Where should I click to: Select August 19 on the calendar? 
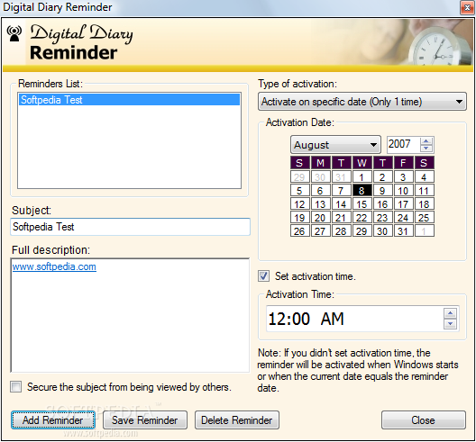click(x=299, y=217)
